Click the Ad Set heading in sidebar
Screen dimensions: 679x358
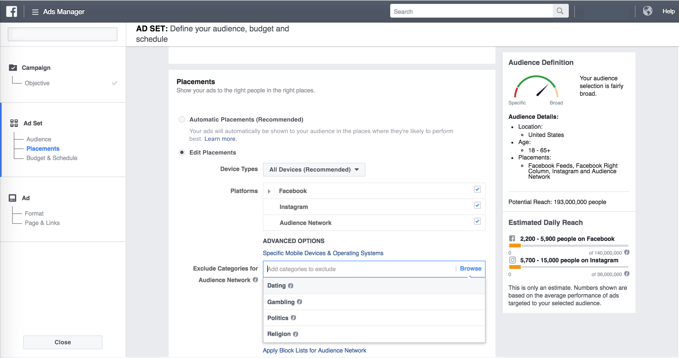pyautogui.click(x=33, y=123)
